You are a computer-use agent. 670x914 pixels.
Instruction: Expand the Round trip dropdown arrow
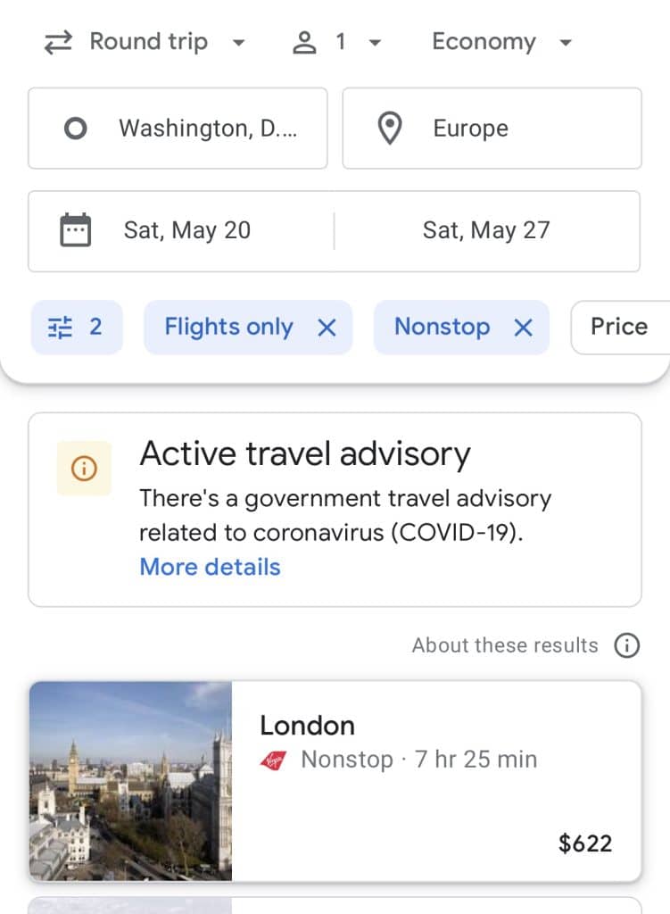(237, 43)
